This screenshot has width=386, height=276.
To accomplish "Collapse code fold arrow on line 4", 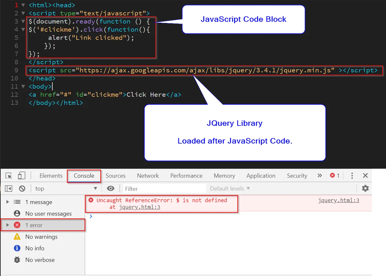I will tap(23, 30).
